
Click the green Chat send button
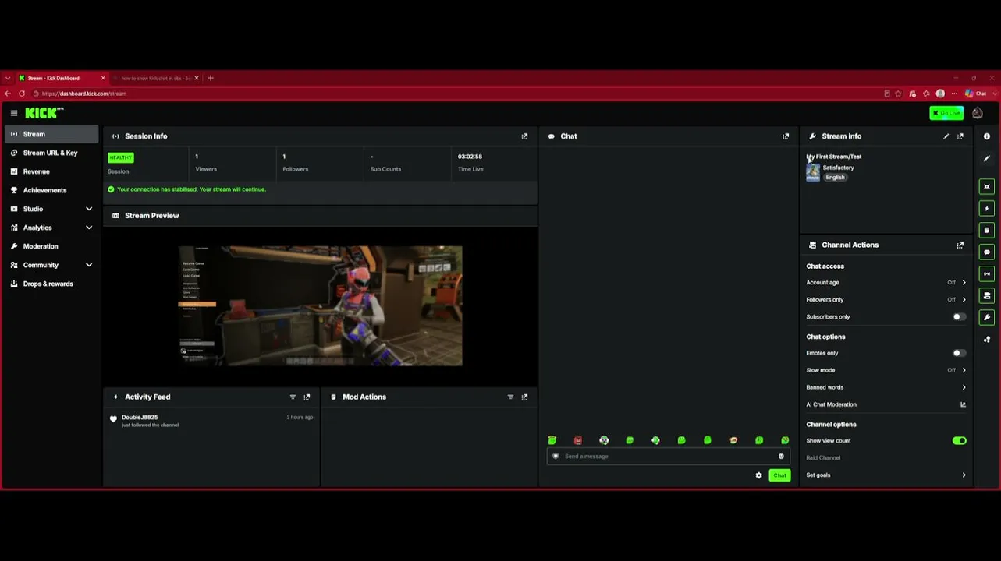(x=779, y=475)
